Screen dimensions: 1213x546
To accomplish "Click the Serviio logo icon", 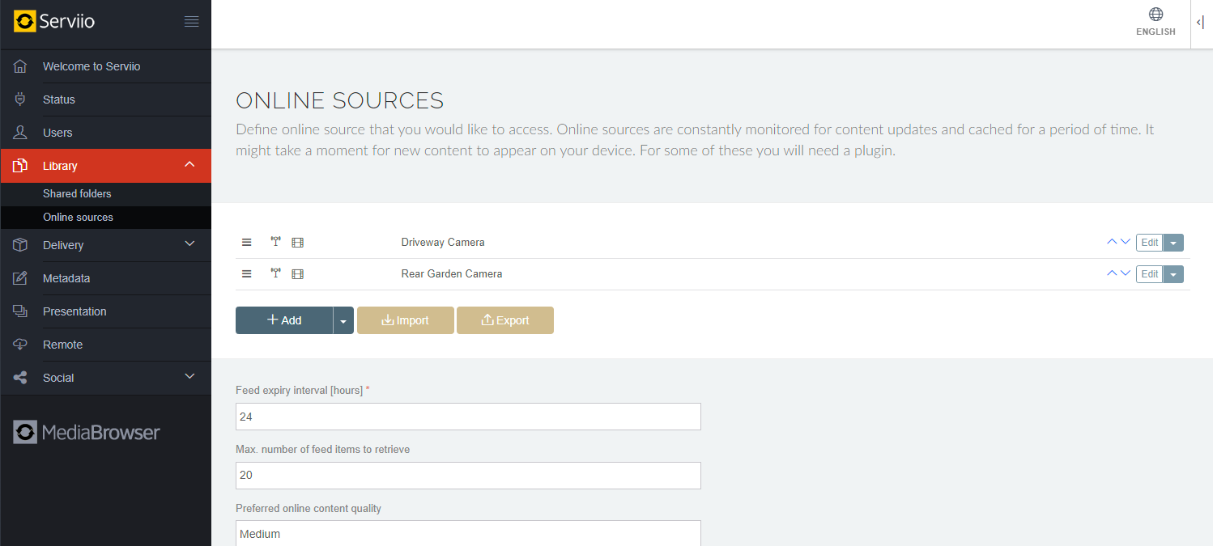I will 25,21.
